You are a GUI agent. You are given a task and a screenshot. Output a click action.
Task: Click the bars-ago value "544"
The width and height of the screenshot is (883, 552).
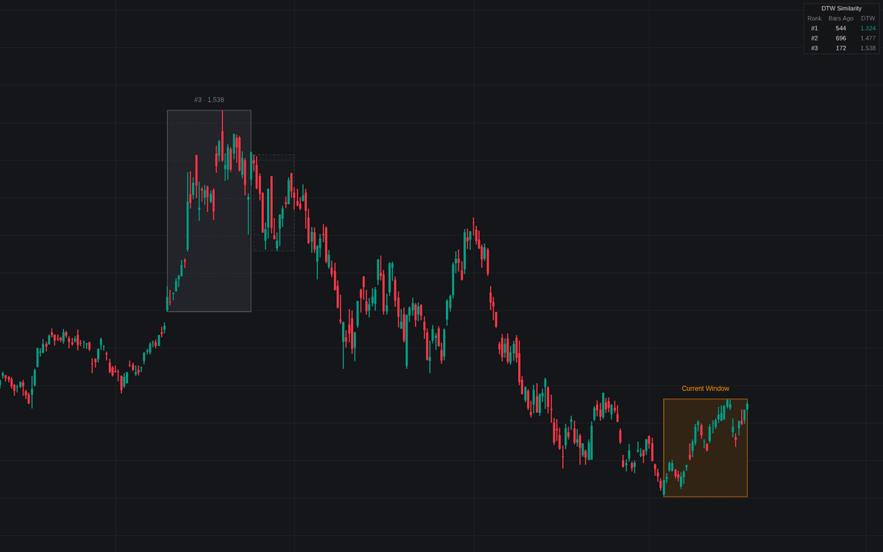(x=841, y=28)
